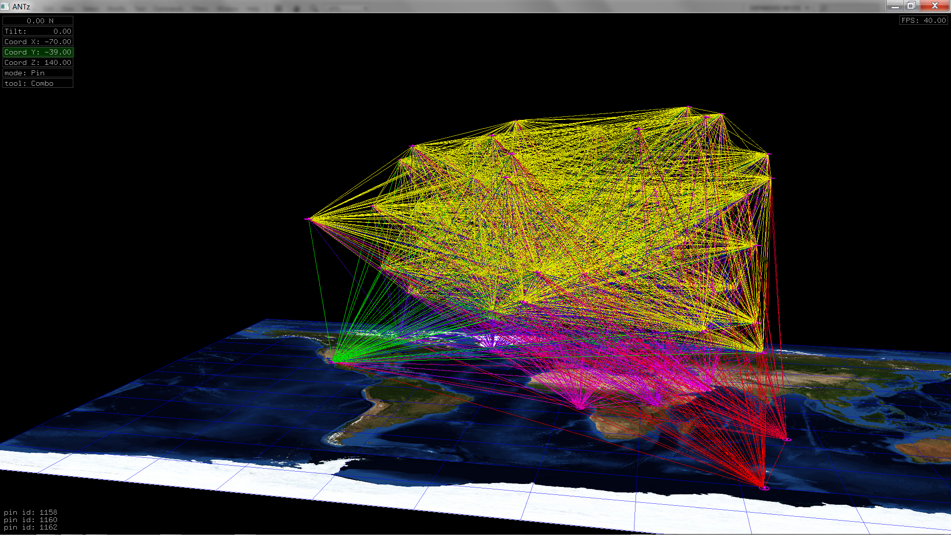Viewport: 951px width, 535px height.
Task: Click the topmost yellow node of the graph
Action: (688, 107)
